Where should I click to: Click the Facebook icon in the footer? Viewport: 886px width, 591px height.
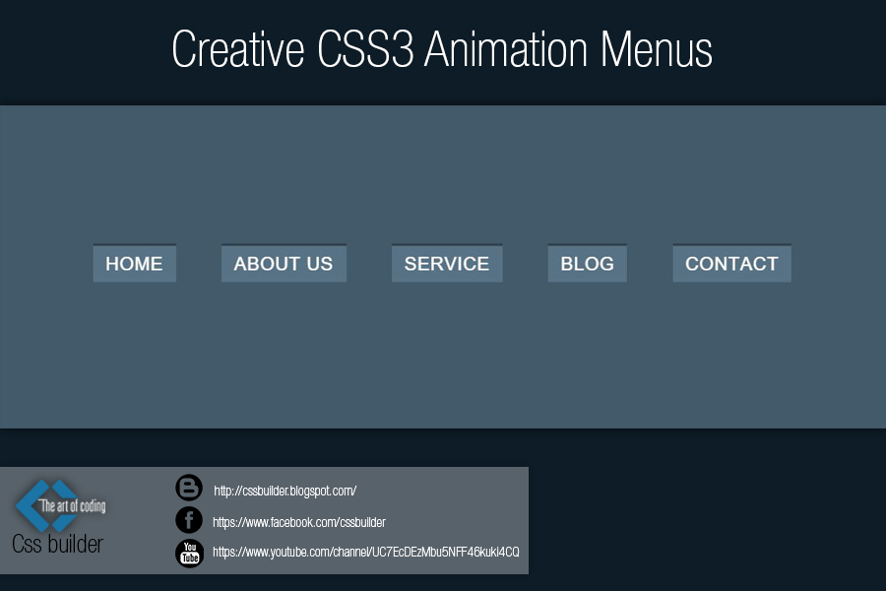point(188,521)
